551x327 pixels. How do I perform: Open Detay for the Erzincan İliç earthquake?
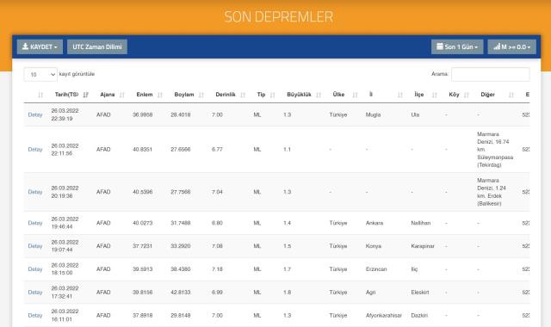(x=35, y=269)
